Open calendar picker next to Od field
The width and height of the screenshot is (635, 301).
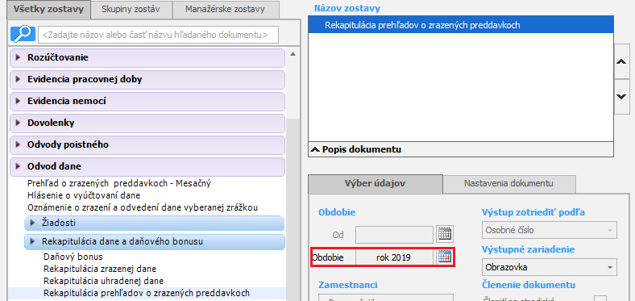pos(445,234)
